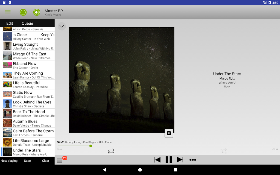Image resolution: width=280 pixels, height=175 pixels.
Task: Clear the queue
Action: pos(46,161)
